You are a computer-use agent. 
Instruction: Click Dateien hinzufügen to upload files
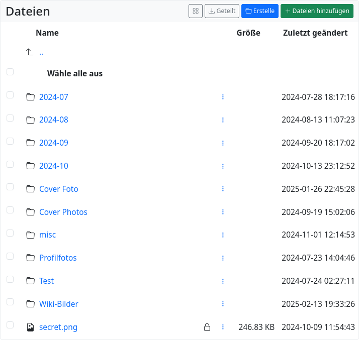[317, 11]
